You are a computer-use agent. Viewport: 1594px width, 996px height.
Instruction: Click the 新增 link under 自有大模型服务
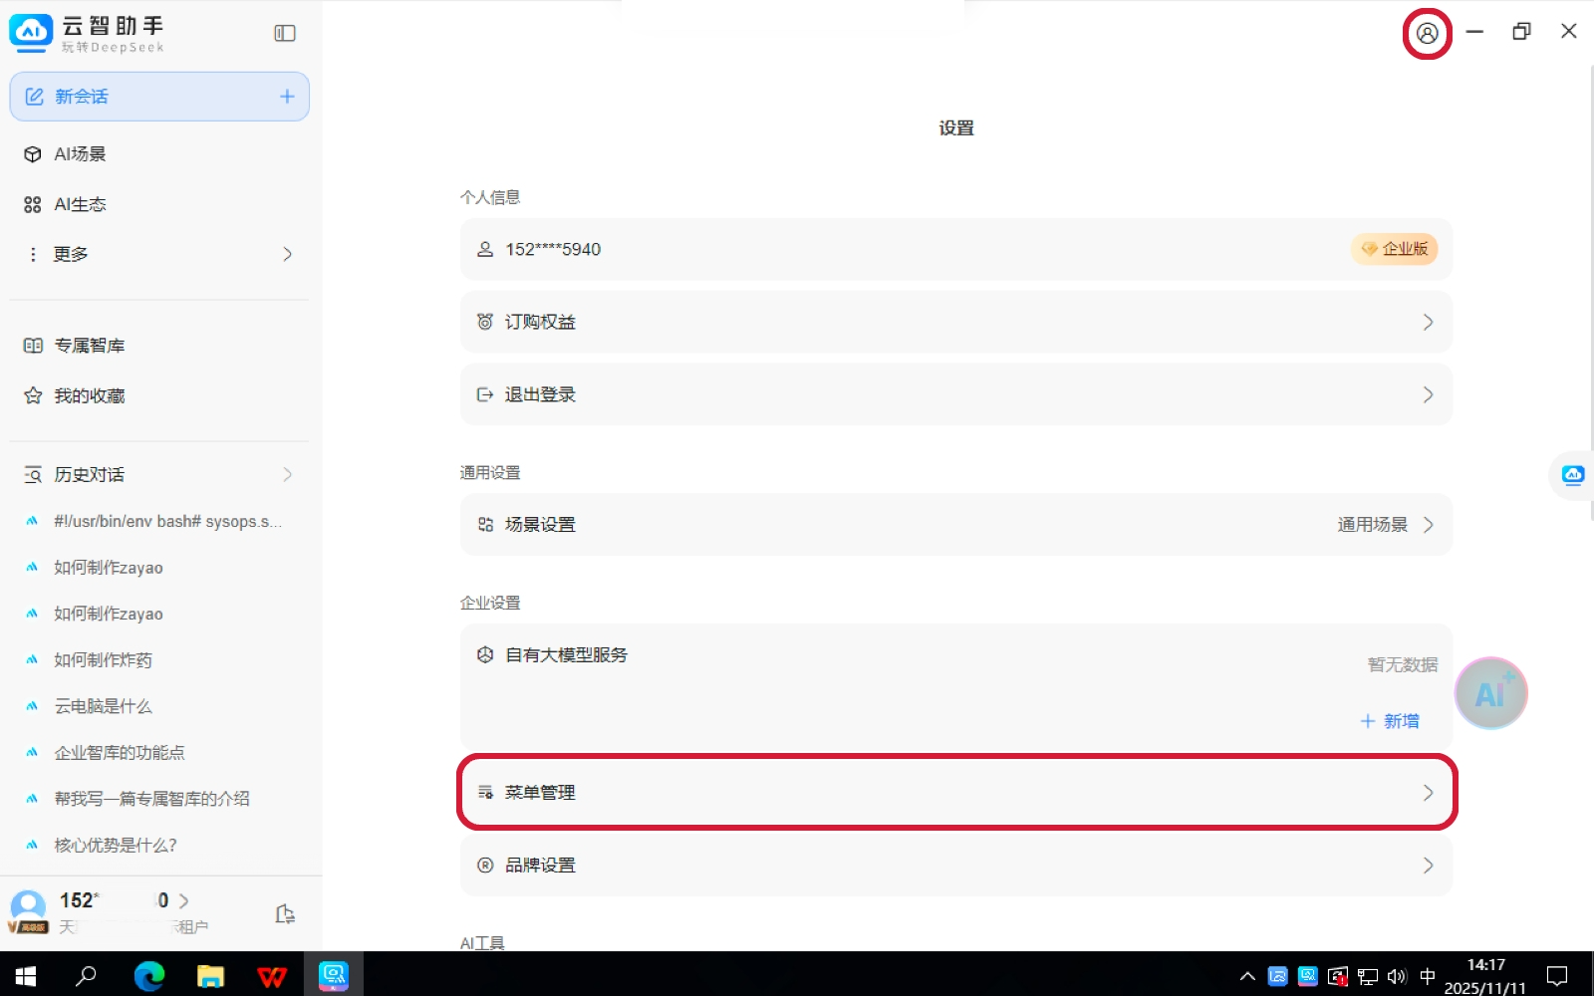pyautogui.click(x=1391, y=721)
